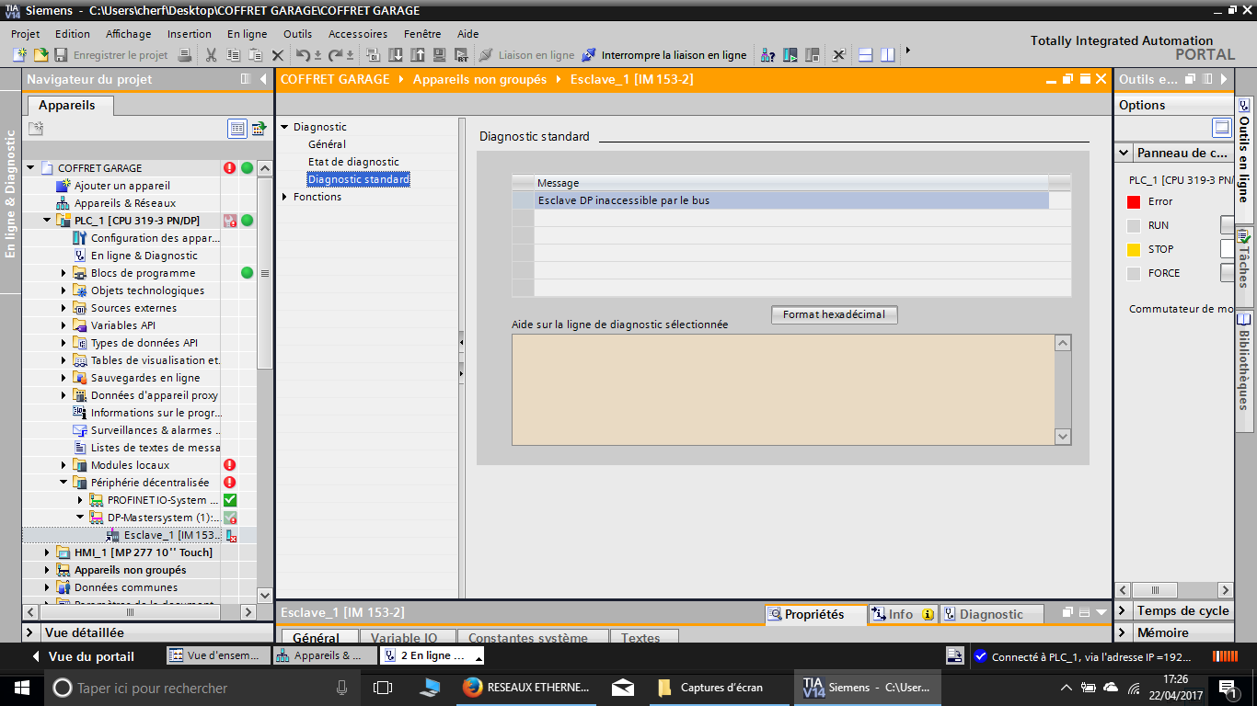Click the red Error LED indicator

(1134, 201)
